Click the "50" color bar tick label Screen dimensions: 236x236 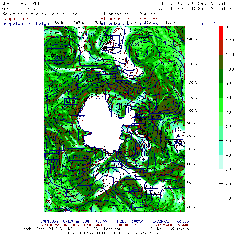tap(228, 141)
